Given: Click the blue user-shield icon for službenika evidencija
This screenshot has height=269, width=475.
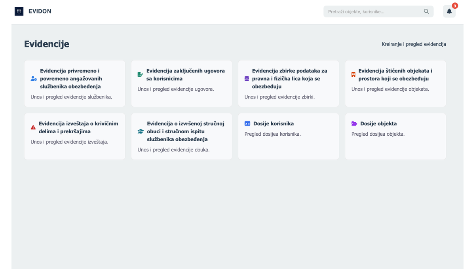Looking at the screenshot, I should (34, 79).
